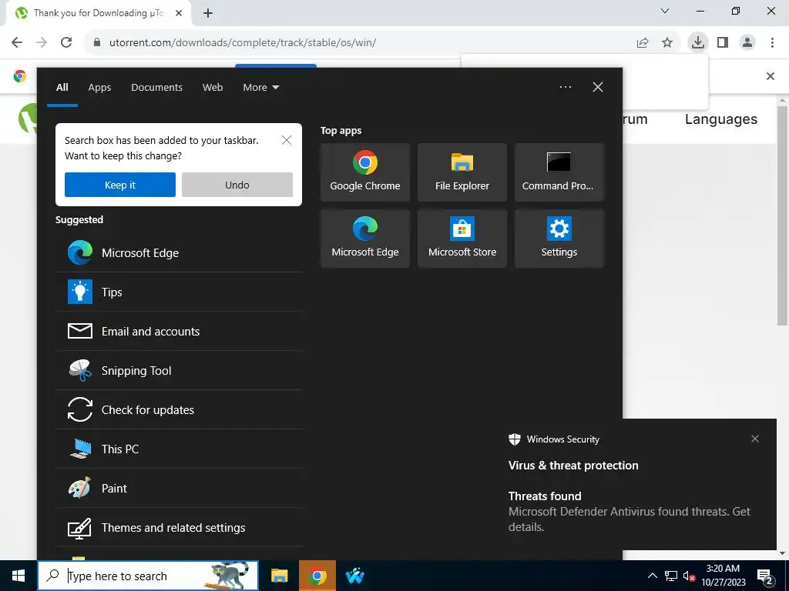The height and width of the screenshot is (591, 789).
Task: Open Action Center notifications icon
Action: pos(765,576)
